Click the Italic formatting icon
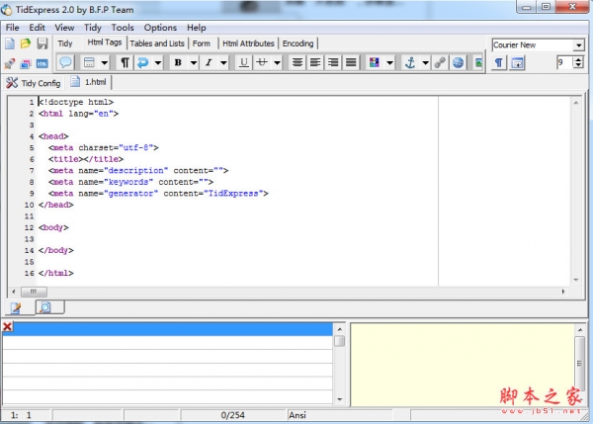593x424 pixels. pyautogui.click(x=210, y=62)
